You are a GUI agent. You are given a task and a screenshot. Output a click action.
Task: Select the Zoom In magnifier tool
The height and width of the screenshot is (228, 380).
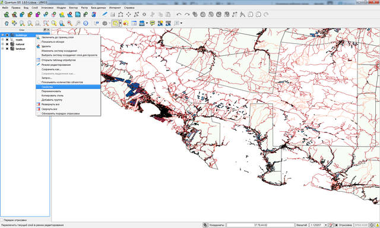click(23, 23)
